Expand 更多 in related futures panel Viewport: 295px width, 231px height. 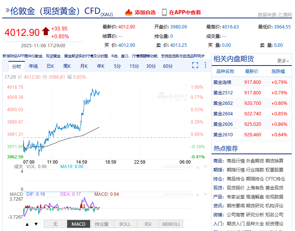[283, 61]
